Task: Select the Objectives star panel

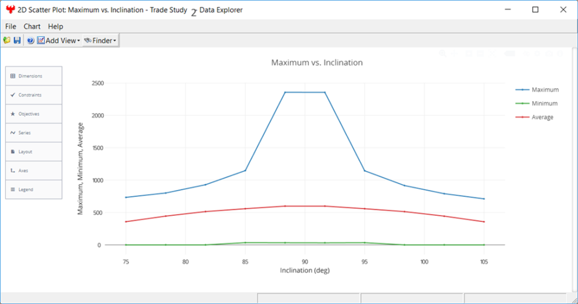Action: 34,113
